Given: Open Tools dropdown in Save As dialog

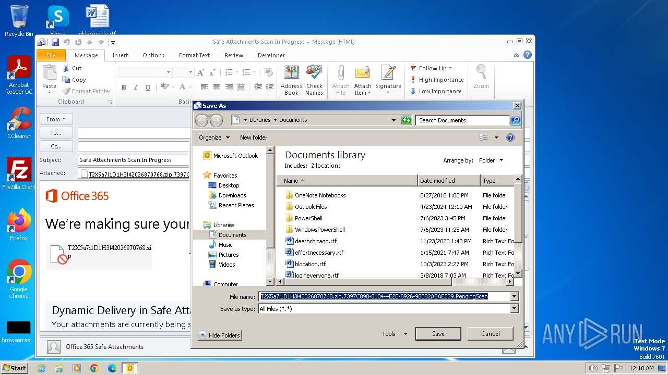Looking at the screenshot, I should click(x=395, y=334).
